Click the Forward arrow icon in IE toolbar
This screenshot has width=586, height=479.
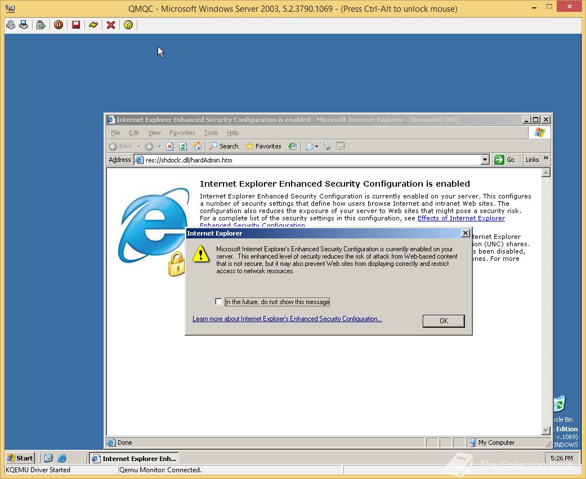(x=149, y=146)
